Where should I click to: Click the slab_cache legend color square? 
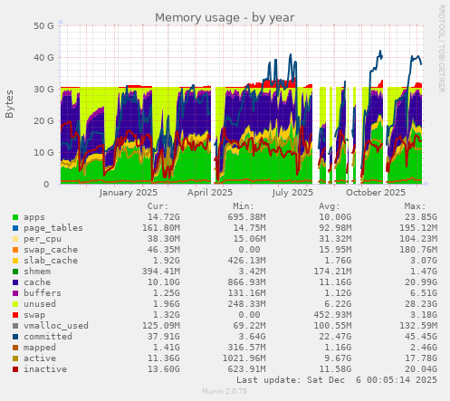pyautogui.click(x=15, y=261)
